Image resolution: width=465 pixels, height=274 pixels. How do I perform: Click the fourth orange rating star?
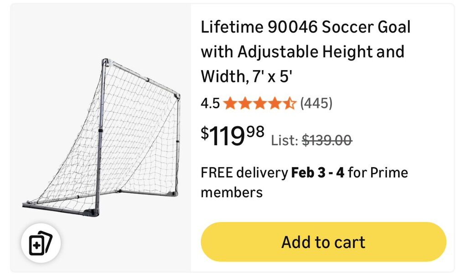pyautogui.click(x=275, y=104)
